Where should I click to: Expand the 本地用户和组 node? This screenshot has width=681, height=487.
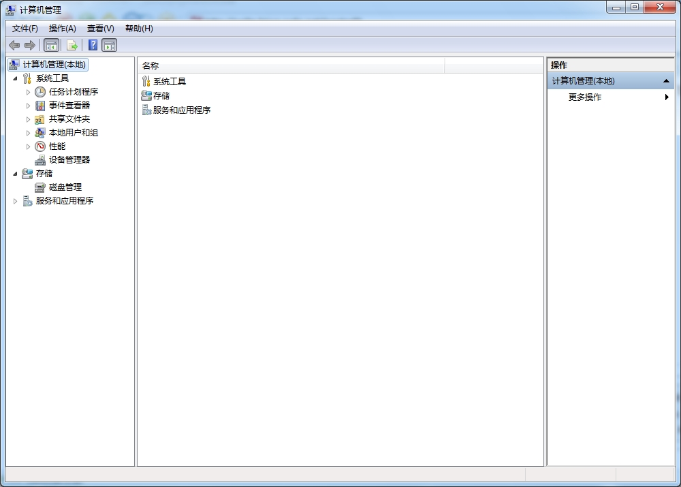point(28,133)
